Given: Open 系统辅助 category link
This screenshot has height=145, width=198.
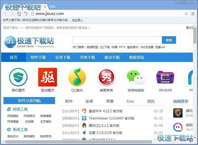Looking at the screenshot, I should [29, 136].
